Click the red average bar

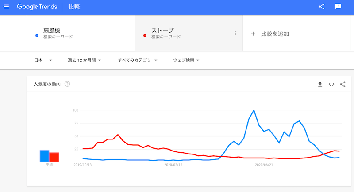coord(54,157)
